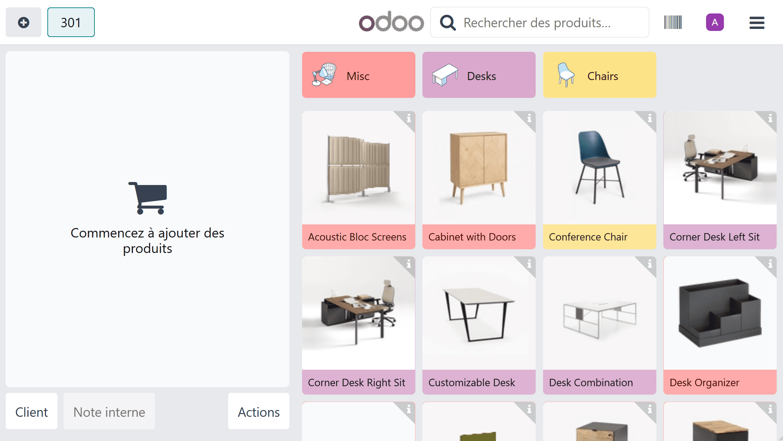Choose the Chairs category

pyautogui.click(x=600, y=75)
